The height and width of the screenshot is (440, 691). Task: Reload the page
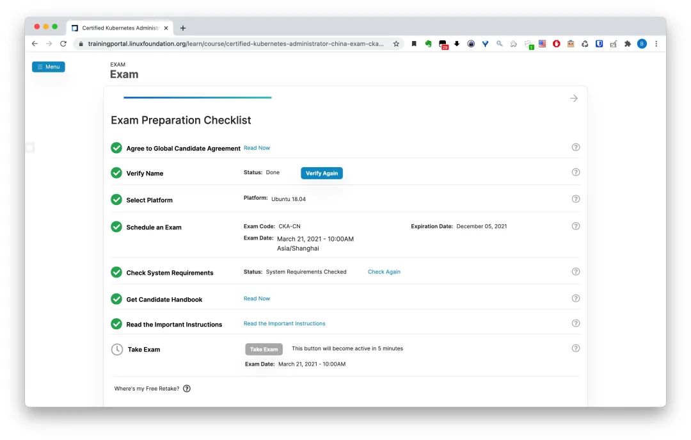pyautogui.click(x=63, y=44)
